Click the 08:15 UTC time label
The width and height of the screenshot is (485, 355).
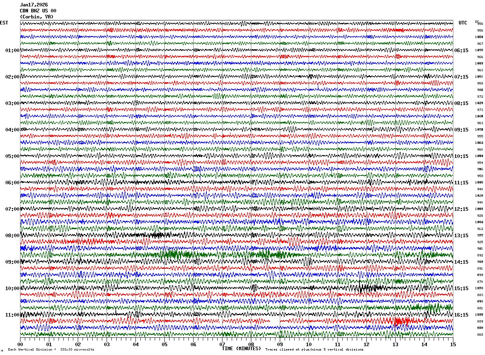[x=461, y=103]
